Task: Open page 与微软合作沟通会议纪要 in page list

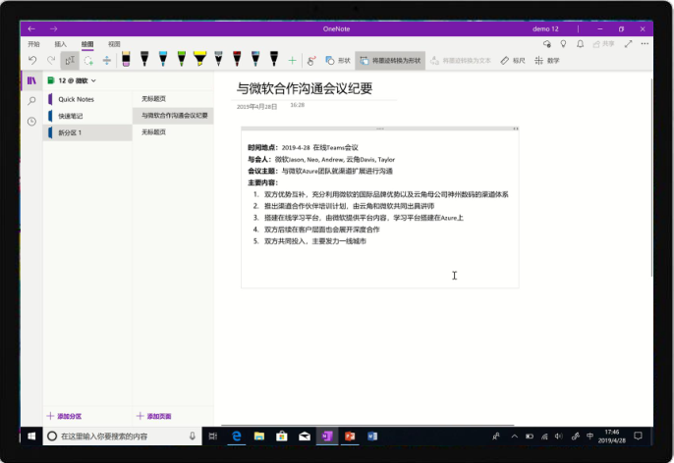Action: tap(173, 116)
